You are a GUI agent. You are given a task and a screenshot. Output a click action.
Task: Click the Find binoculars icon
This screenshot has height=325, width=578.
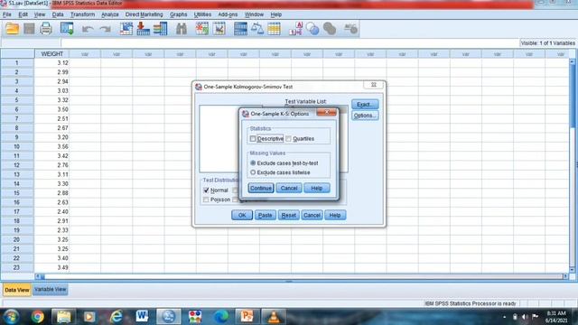pyautogui.click(x=181, y=29)
